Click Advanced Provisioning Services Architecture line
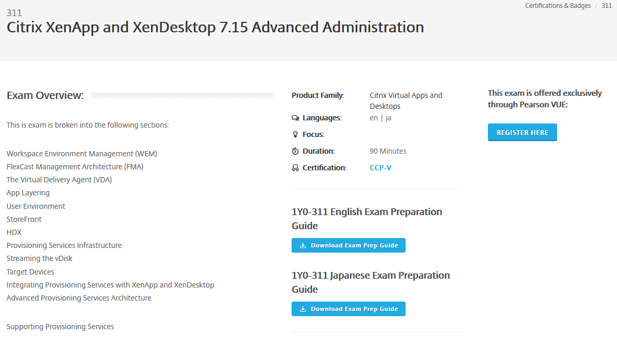 tap(79, 298)
